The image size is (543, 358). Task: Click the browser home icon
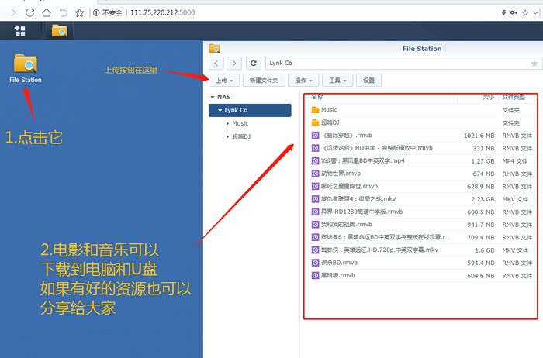(x=47, y=12)
